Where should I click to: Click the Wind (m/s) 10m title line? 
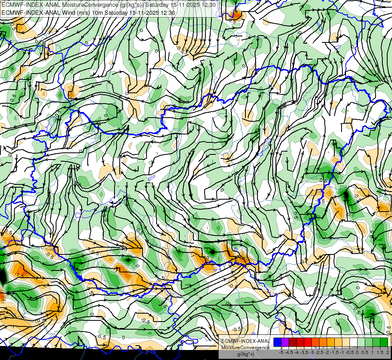pyautogui.click(x=88, y=12)
